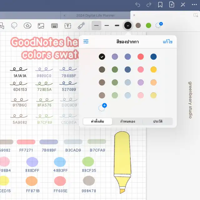The image size is (200, 200).
Task: Open the Elements sticker tool
Action: tap(27, 25)
